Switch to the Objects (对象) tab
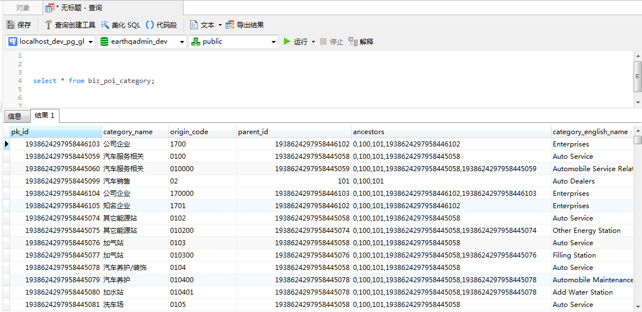The height and width of the screenshot is (312, 642). point(23,8)
